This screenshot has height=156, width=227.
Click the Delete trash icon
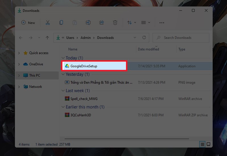[x=115, y=23]
